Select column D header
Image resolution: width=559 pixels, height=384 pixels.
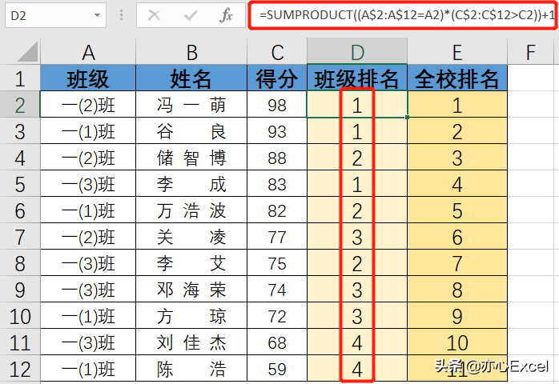(x=357, y=52)
